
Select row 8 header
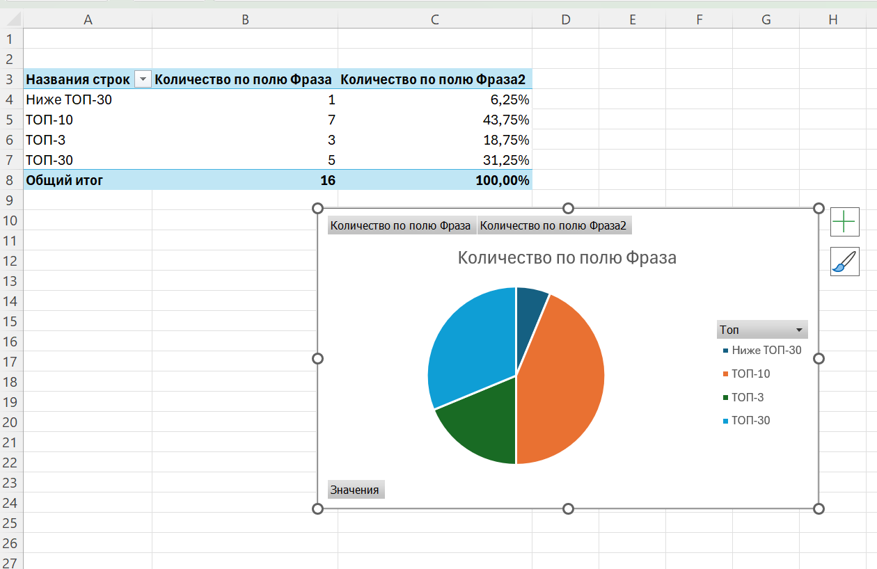pyautogui.click(x=11, y=180)
